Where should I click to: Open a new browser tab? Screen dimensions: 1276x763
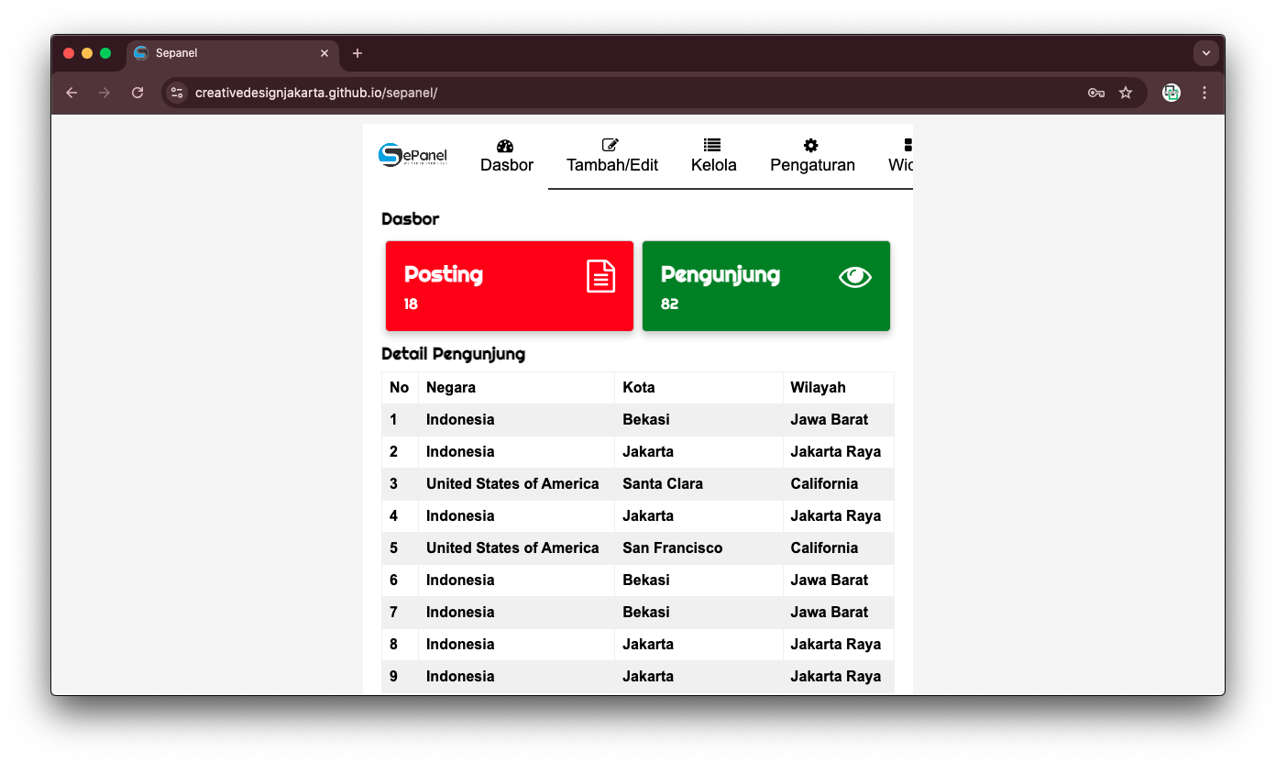click(357, 53)
